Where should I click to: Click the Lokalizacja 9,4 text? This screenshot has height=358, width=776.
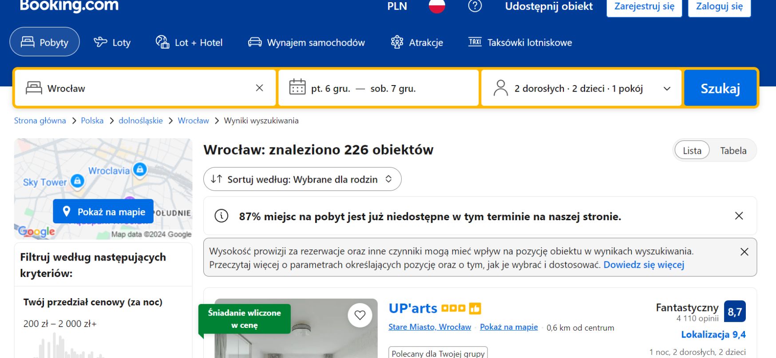click(x=713, y=335)
